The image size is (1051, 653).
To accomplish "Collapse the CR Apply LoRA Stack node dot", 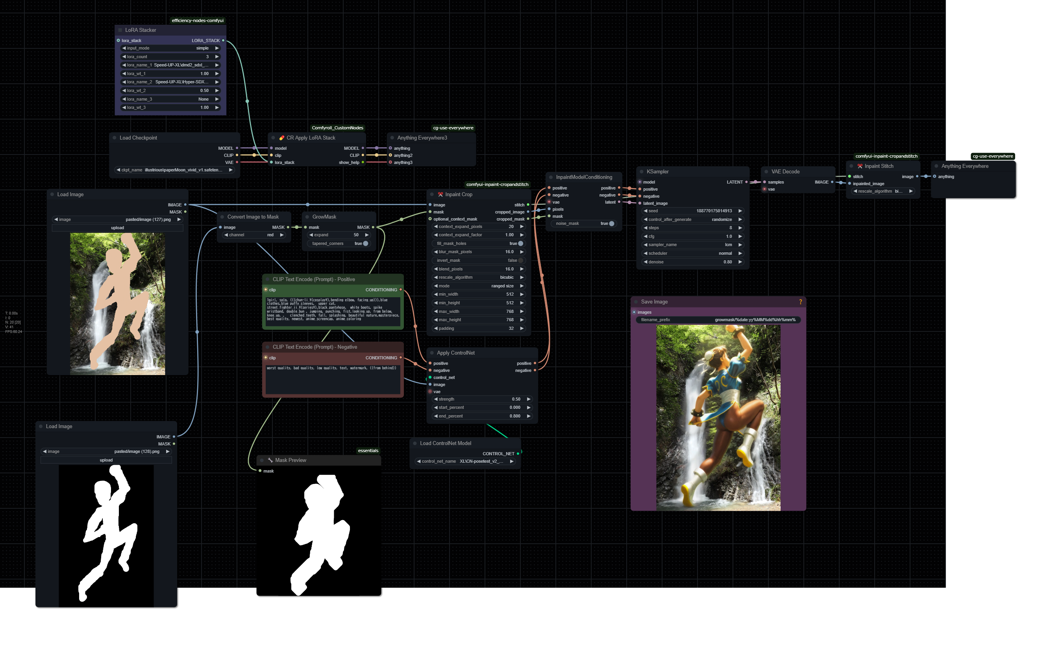I will pos(273,138).
